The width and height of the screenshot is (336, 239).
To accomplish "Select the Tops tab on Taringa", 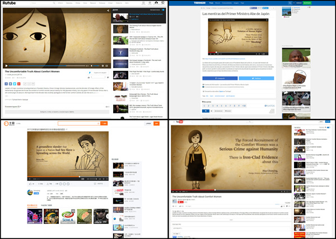I will coord(242,3).
